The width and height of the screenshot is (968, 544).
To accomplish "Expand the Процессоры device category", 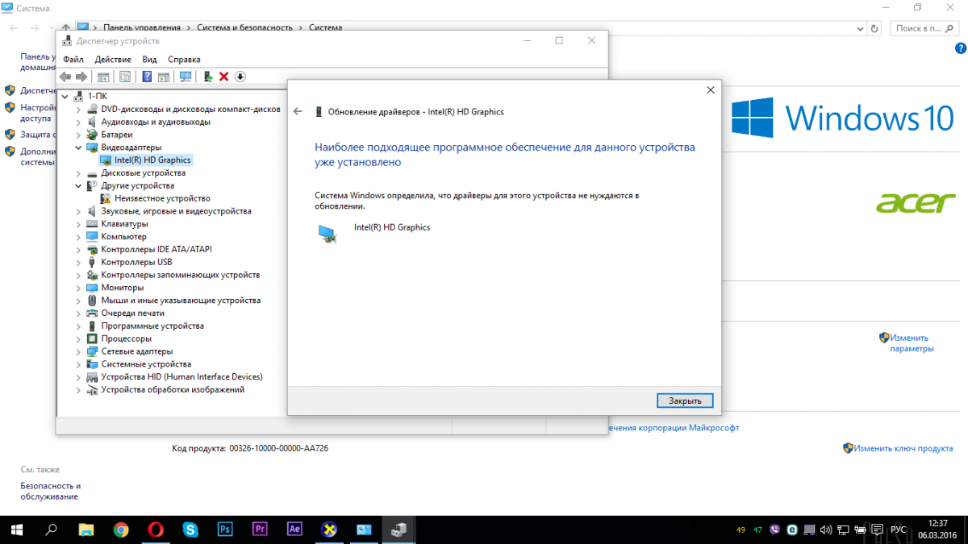I will point(78,338).
